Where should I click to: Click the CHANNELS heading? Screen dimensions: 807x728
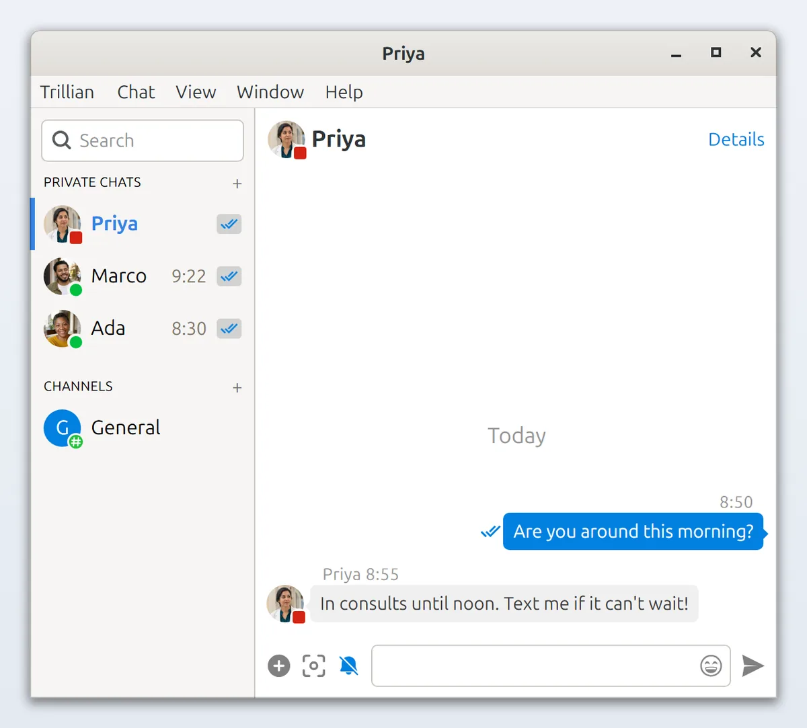tap(78, 387)
